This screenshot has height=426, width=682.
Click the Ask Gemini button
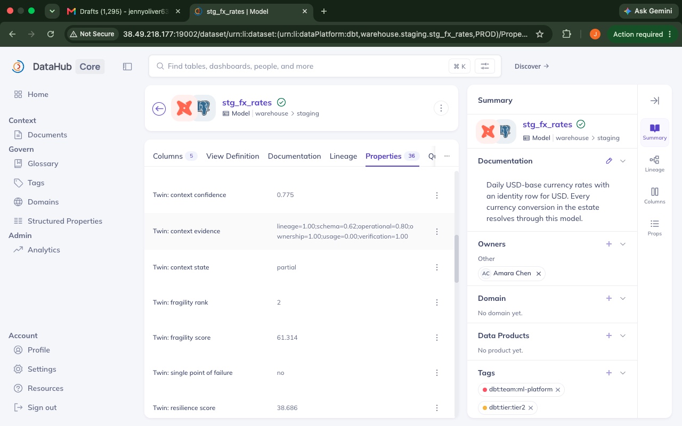[x=648, y=11]
